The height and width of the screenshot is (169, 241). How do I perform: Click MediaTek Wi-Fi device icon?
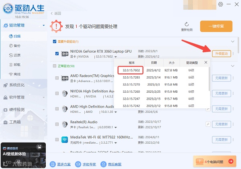click(x=65, y=140)
